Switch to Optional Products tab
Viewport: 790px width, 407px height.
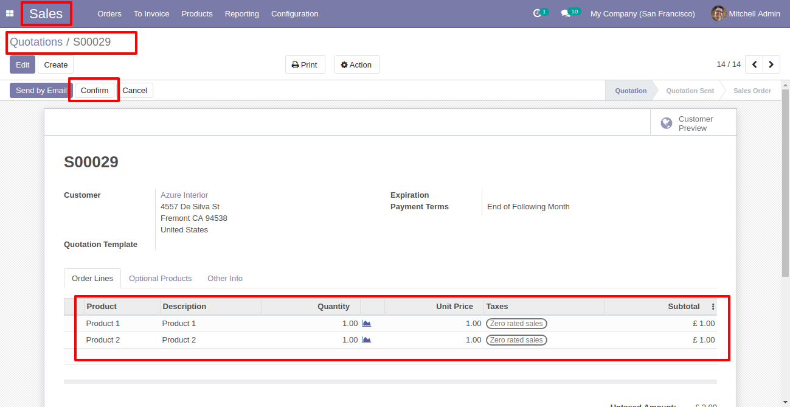[160, 279]
